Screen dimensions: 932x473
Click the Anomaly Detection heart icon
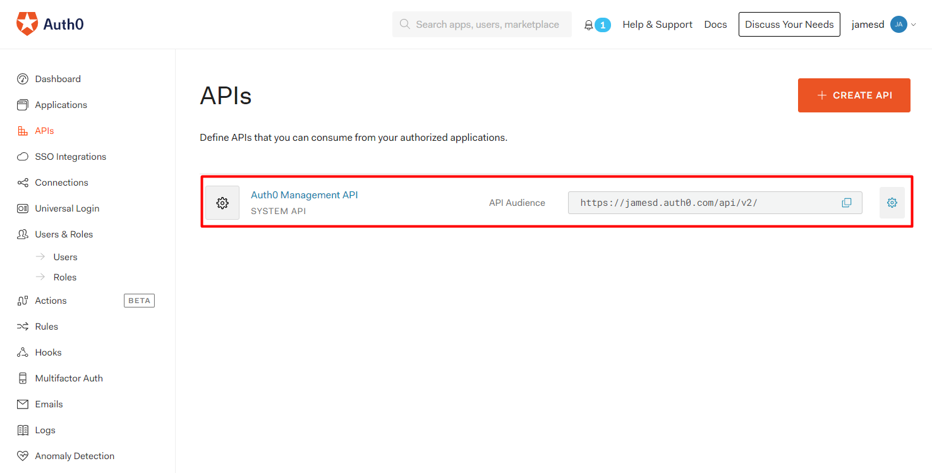(23, 456)
